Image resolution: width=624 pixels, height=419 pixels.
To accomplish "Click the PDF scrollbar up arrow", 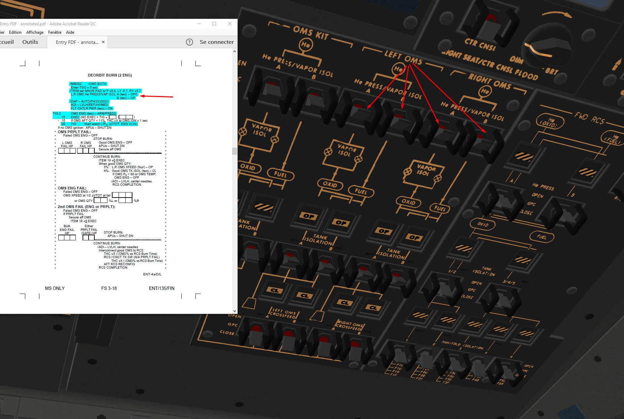I will point(235,52).
